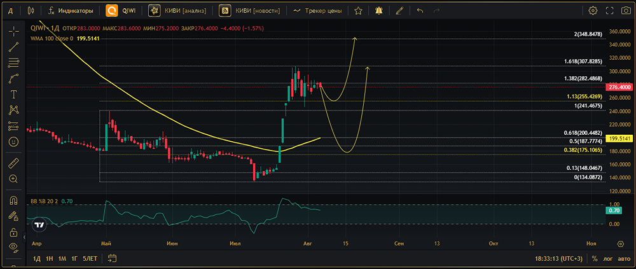
Task: Open the emoji icons tool
Action: [x=14, y=142]
